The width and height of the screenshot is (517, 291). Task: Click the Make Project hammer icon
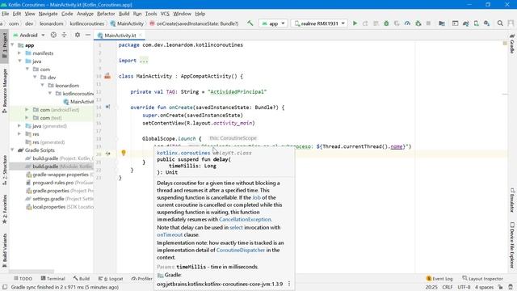point(250,23)
